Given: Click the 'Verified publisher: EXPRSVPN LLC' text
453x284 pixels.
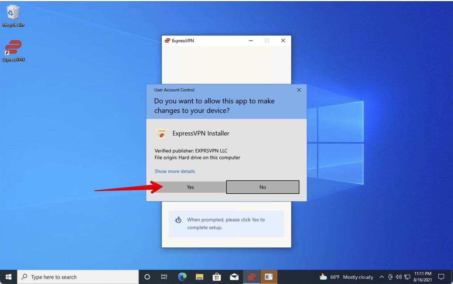Looking at the screenshot, I should [x=191, y=150].
